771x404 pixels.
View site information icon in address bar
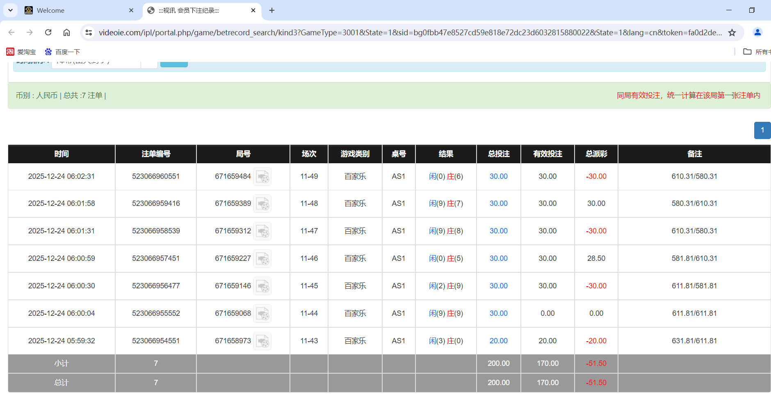pyautogui.click(x=89, y=32)
